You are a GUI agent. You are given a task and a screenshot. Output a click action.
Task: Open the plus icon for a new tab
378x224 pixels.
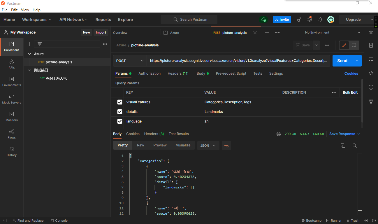(x=267, y=32)
